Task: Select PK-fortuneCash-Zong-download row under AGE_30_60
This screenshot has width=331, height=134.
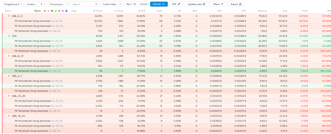Action: pyautogui.click(x=167, y=106)
